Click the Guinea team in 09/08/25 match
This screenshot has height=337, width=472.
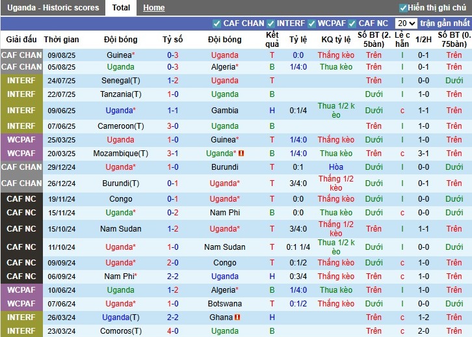[120, 55]
